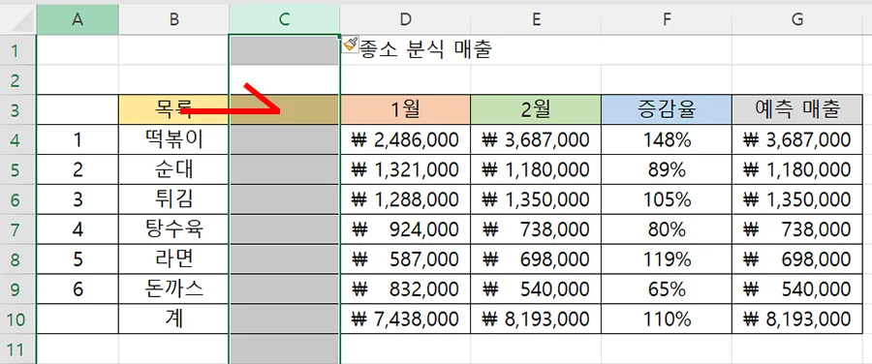The image size is (872, 364).
Task: Click number 3 in column A
Action: 78,199
